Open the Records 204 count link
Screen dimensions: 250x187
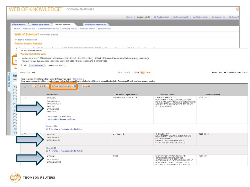coord(56,126)
